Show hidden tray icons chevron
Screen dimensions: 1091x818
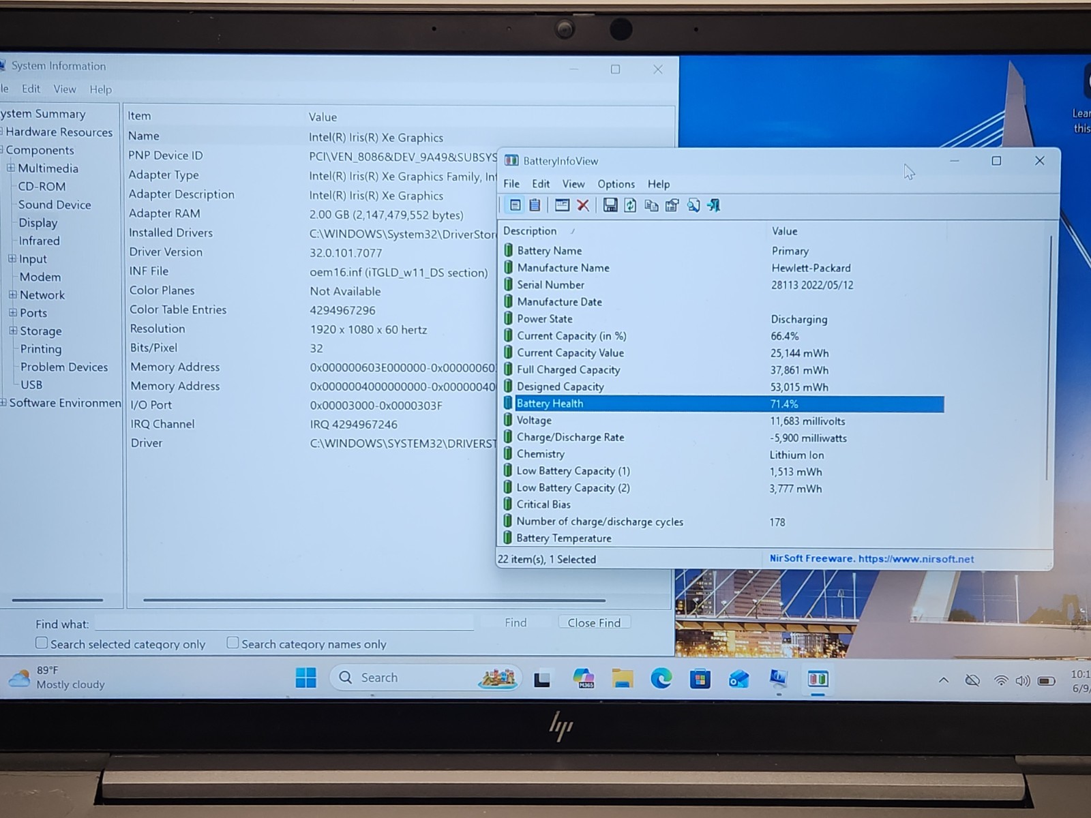point(944,680)
